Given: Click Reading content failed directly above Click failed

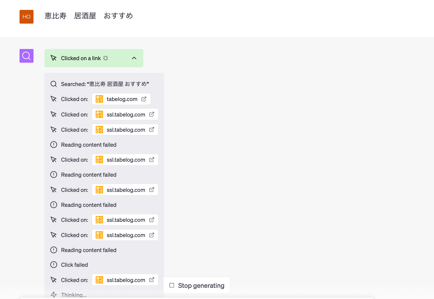Looking at the screenshot, I should point(89,250).
